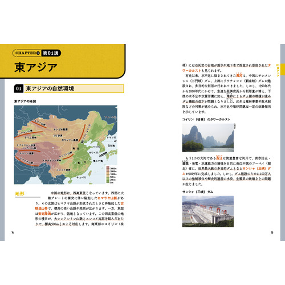285x285 pixels.
Task: Click the large 東アジア chapter title
Action: 36,67
